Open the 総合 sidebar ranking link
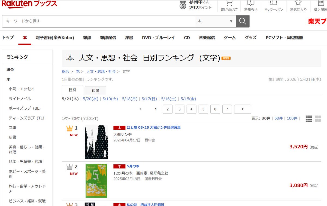This screenshot has width=327, height=206. click(10, 70)
